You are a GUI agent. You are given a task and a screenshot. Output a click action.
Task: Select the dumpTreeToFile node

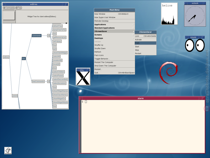60,30
